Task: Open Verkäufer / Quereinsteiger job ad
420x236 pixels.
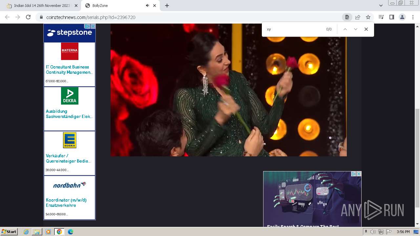Action: coord(68,158)
